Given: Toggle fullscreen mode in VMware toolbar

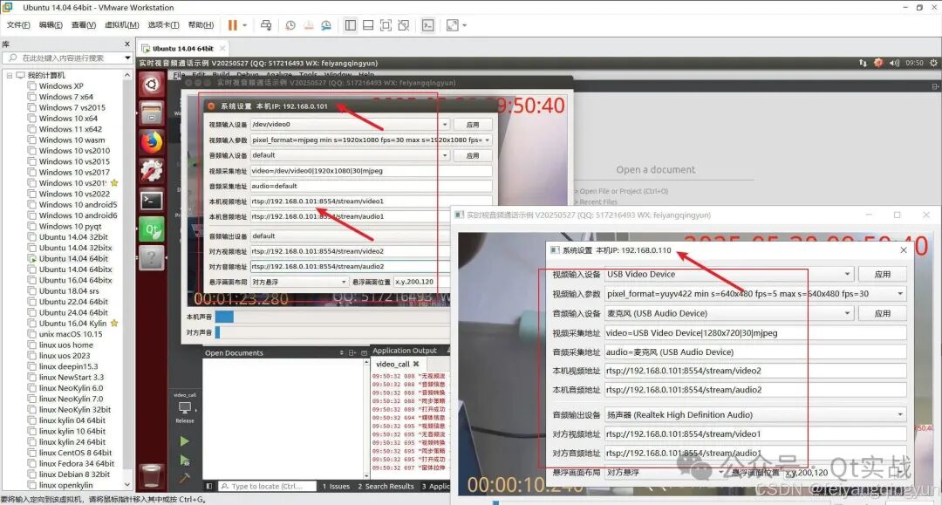Looking at the screenshot, I should 386,24.
